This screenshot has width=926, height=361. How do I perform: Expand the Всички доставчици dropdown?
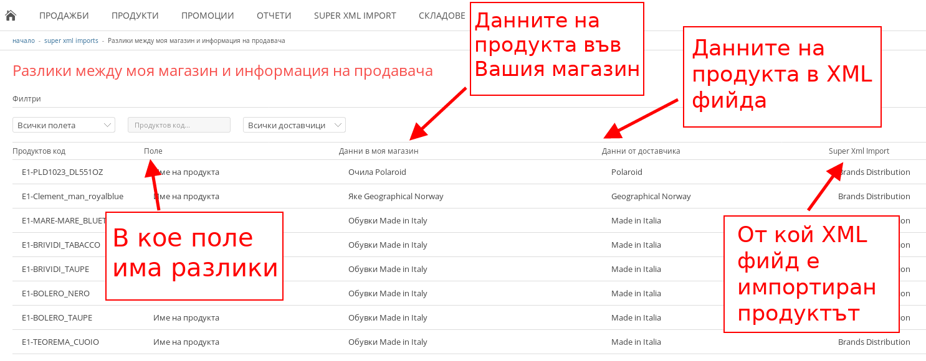(x=294, y=125)
